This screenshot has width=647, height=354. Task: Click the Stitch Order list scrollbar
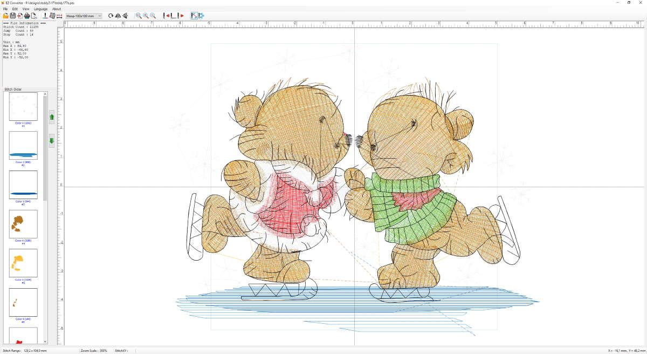point(45,149)
